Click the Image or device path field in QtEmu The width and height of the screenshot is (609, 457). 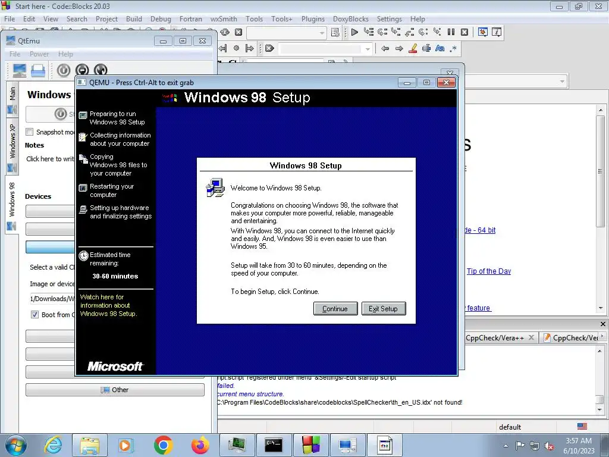pos(52,299)
